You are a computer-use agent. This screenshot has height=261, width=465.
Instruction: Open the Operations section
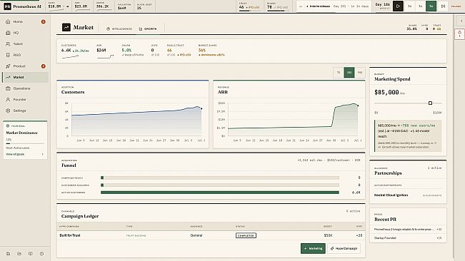25,88
